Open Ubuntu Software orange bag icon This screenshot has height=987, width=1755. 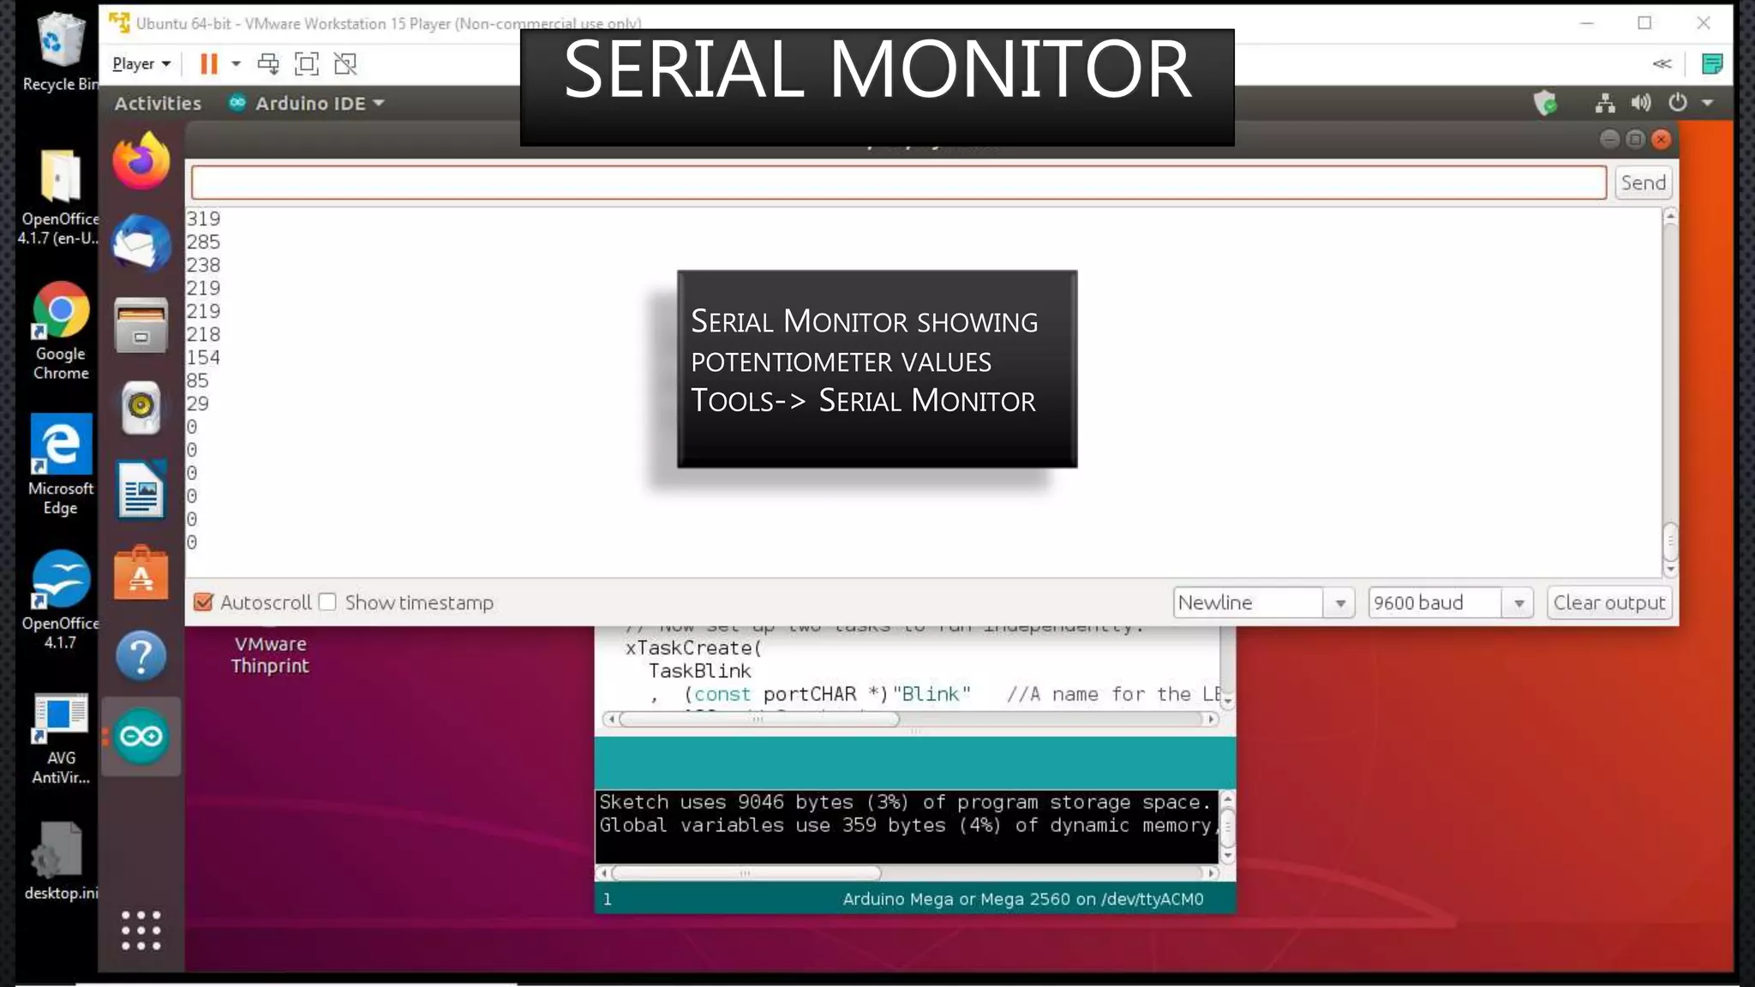click(x=141, y=573)
